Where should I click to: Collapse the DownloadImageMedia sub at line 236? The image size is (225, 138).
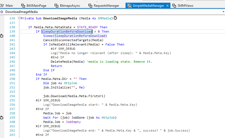19,18
